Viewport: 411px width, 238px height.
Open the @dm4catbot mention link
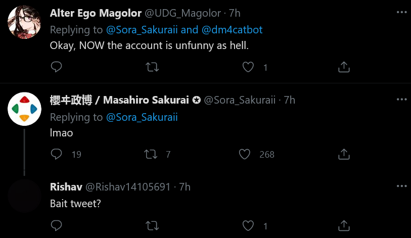(232, 30)
